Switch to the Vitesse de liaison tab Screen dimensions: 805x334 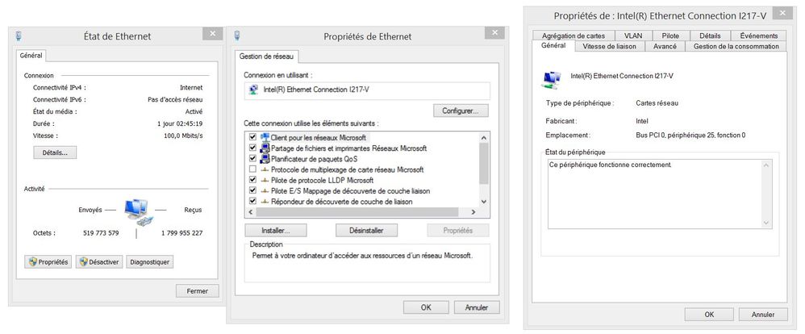tap(609, 47)
